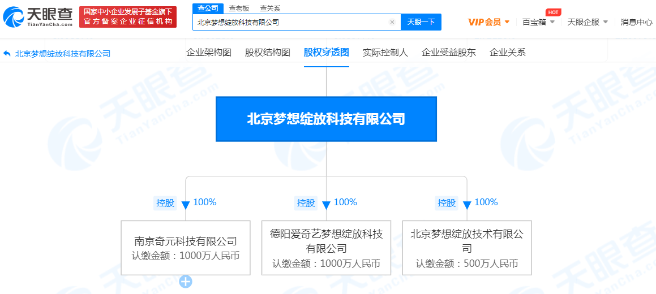Click the back arrow beside company name
This screenshot has width=656, height=294.
point(7,54)
